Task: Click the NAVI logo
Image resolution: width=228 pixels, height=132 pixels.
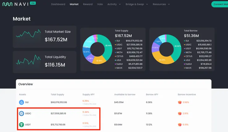Action: 15,4
